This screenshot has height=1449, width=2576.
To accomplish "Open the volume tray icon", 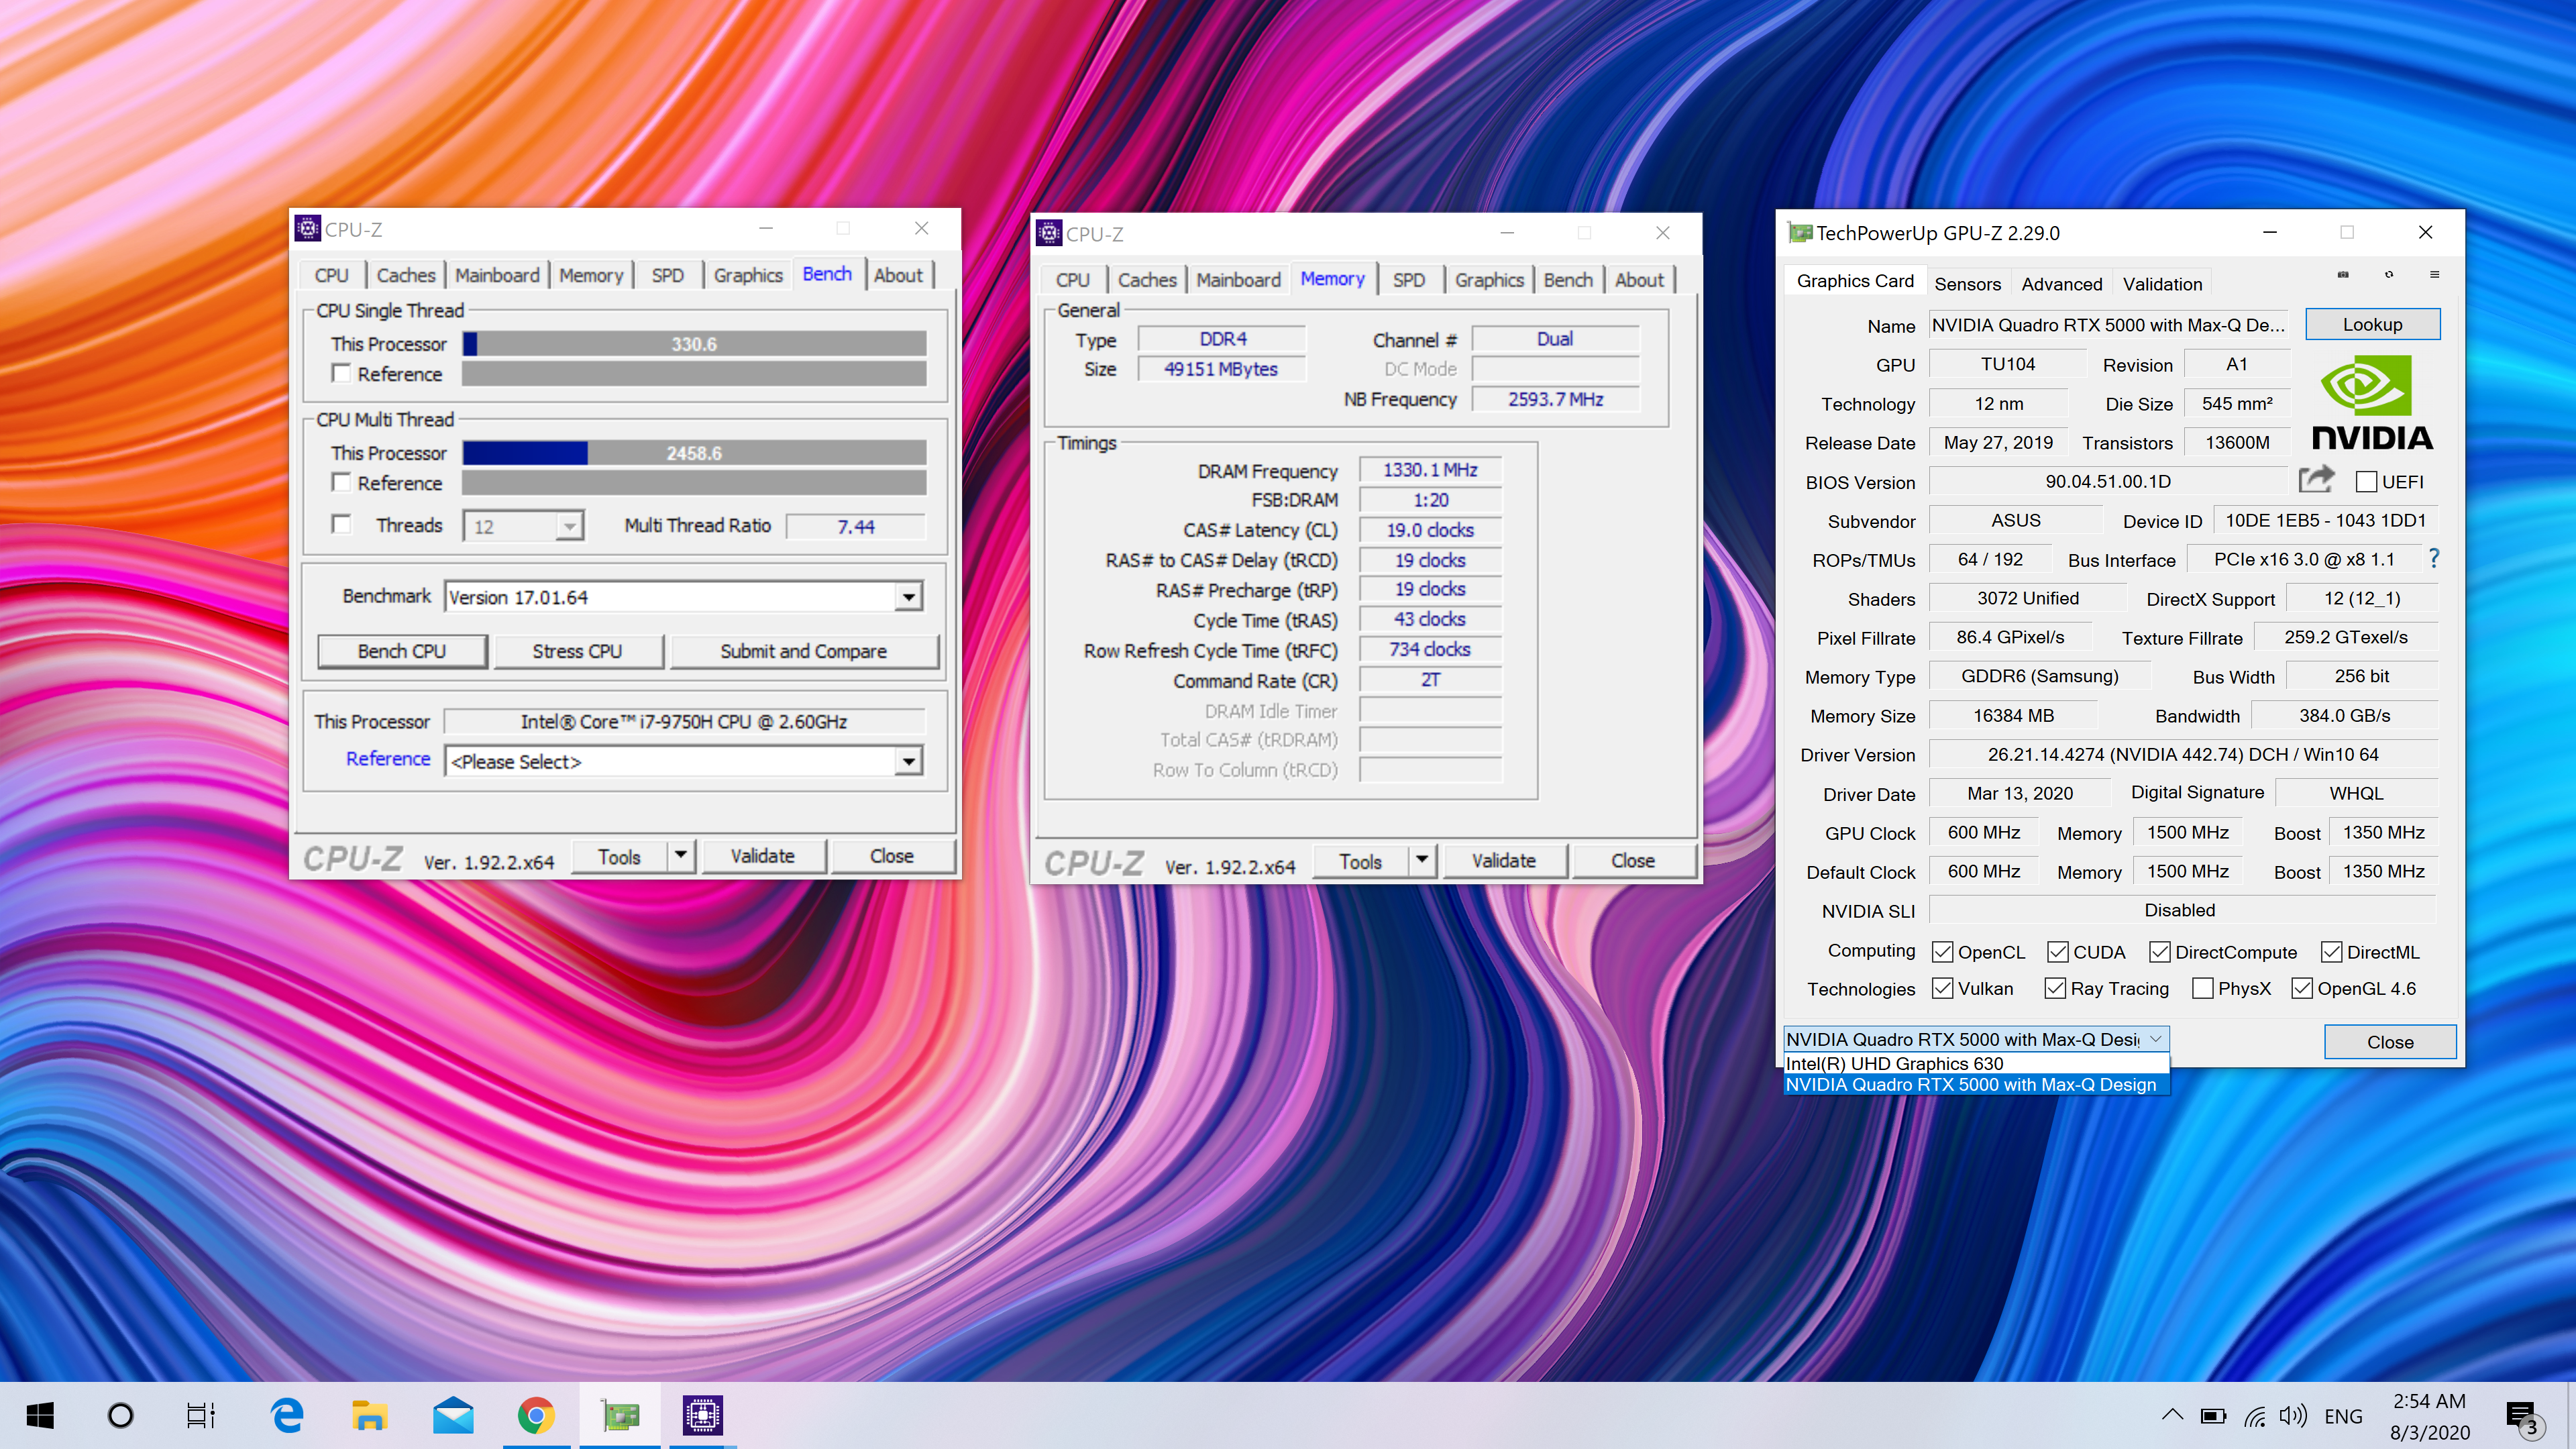I will 2293,1416.
